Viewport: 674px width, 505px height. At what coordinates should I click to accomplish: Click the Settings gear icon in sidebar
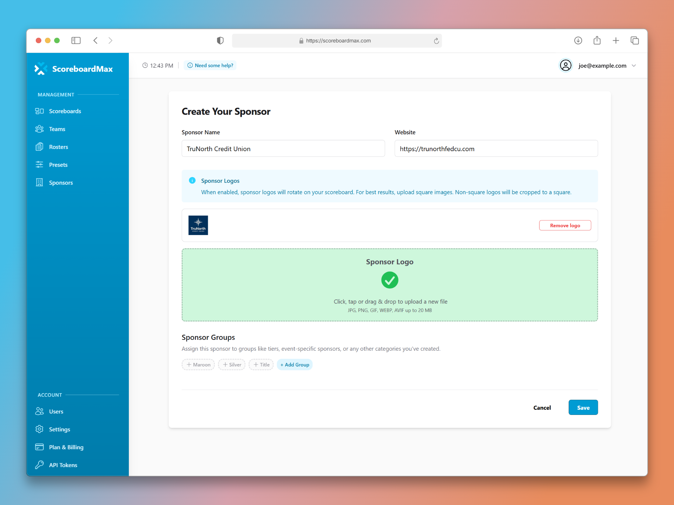click(39, 429)
